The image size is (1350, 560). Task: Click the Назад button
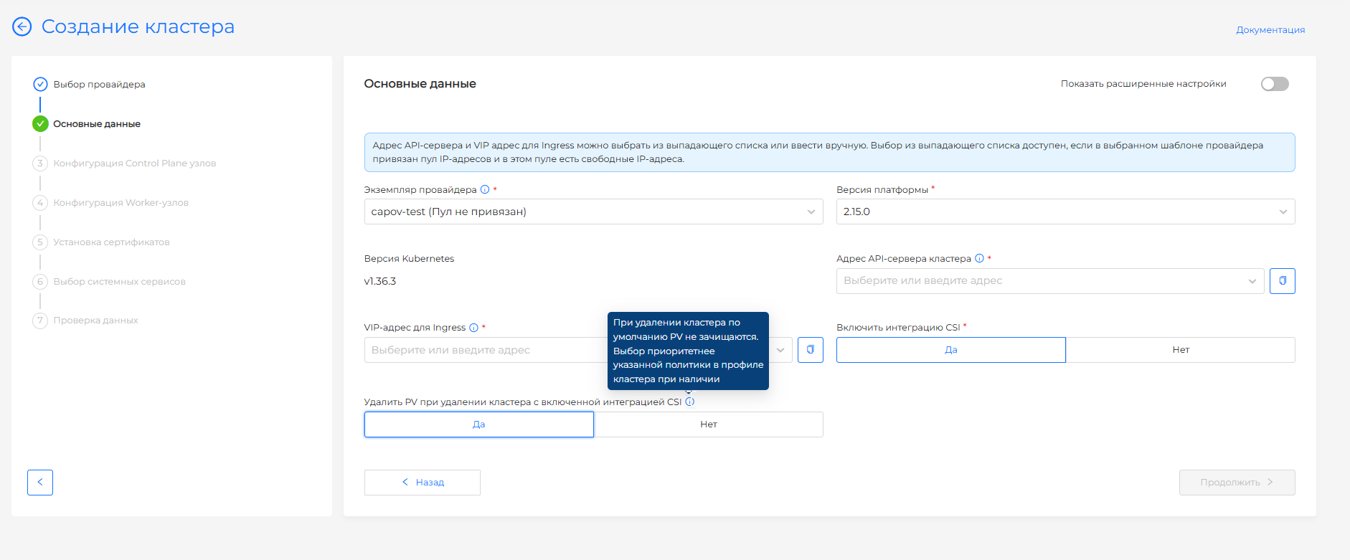[x=423, y=483]
